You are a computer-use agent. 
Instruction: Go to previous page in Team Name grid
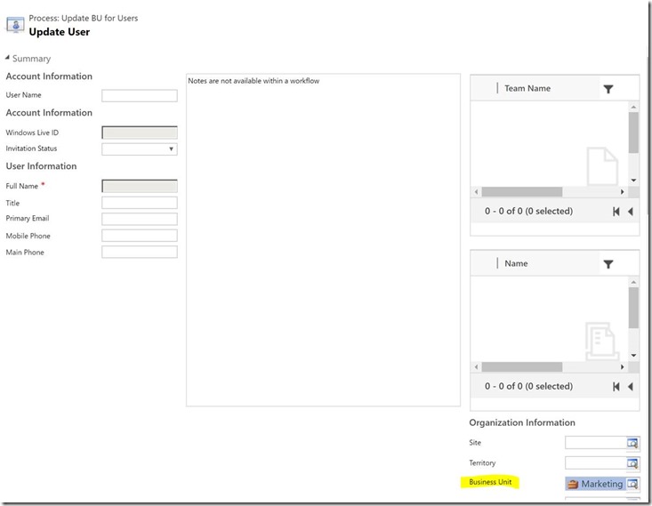(x=631, y=212)
